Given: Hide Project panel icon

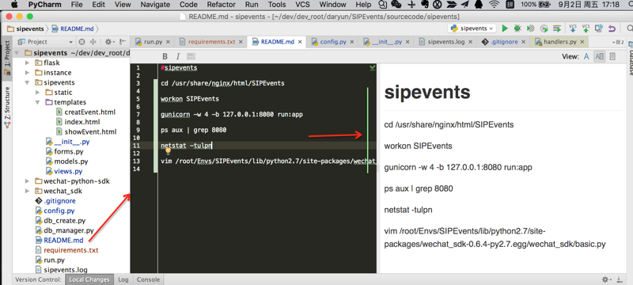Looking at the screenshot, I should 123,42.
